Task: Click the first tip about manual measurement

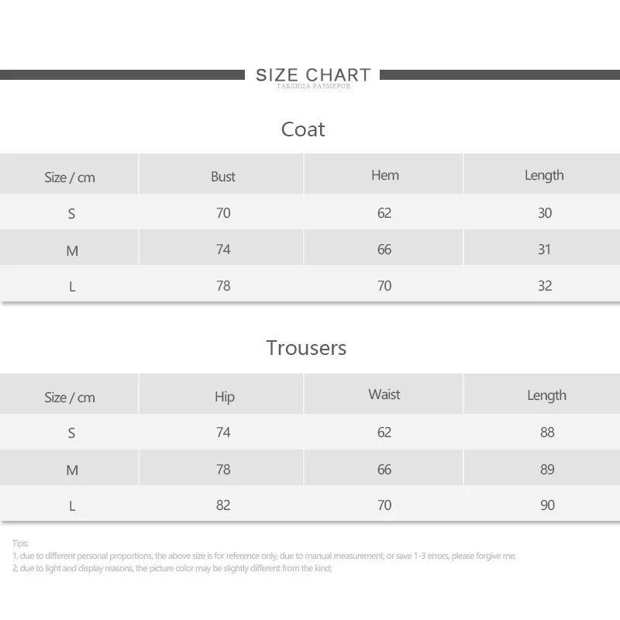Action: click(263, 556)
